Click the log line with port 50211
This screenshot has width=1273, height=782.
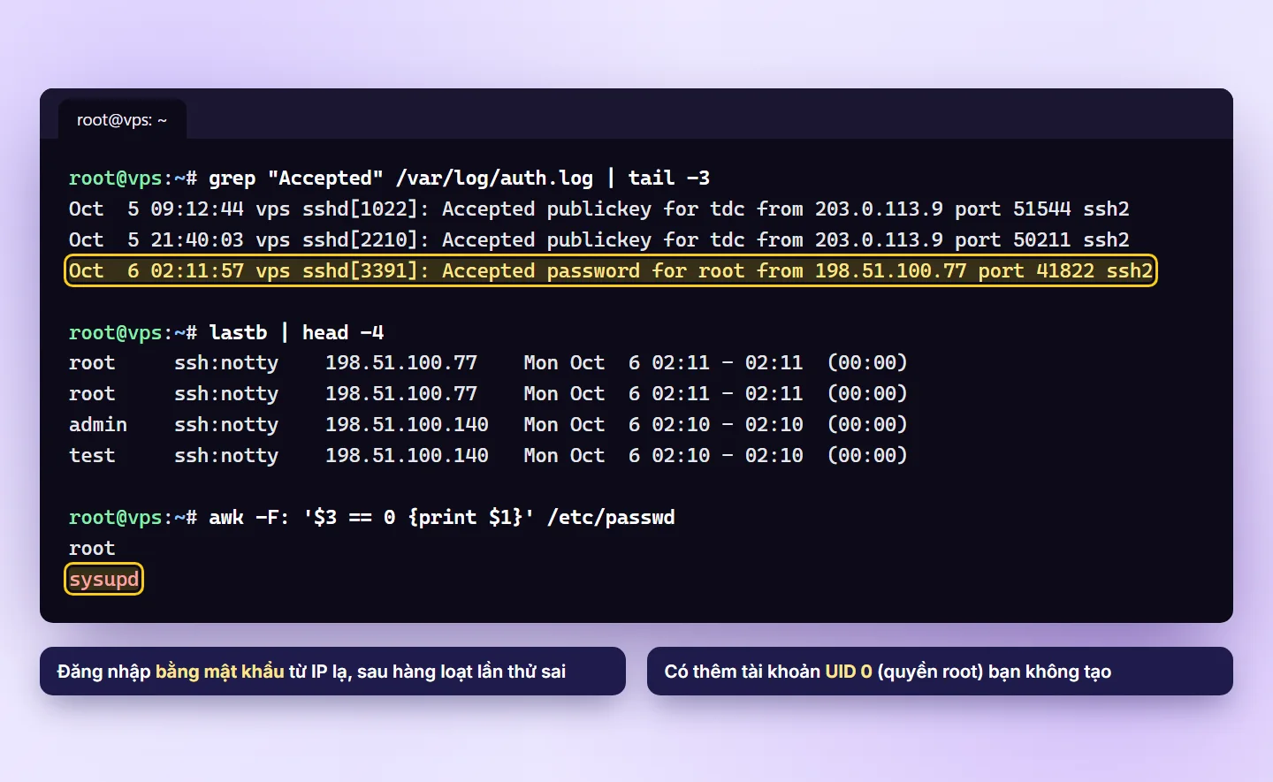pos(599,240)
